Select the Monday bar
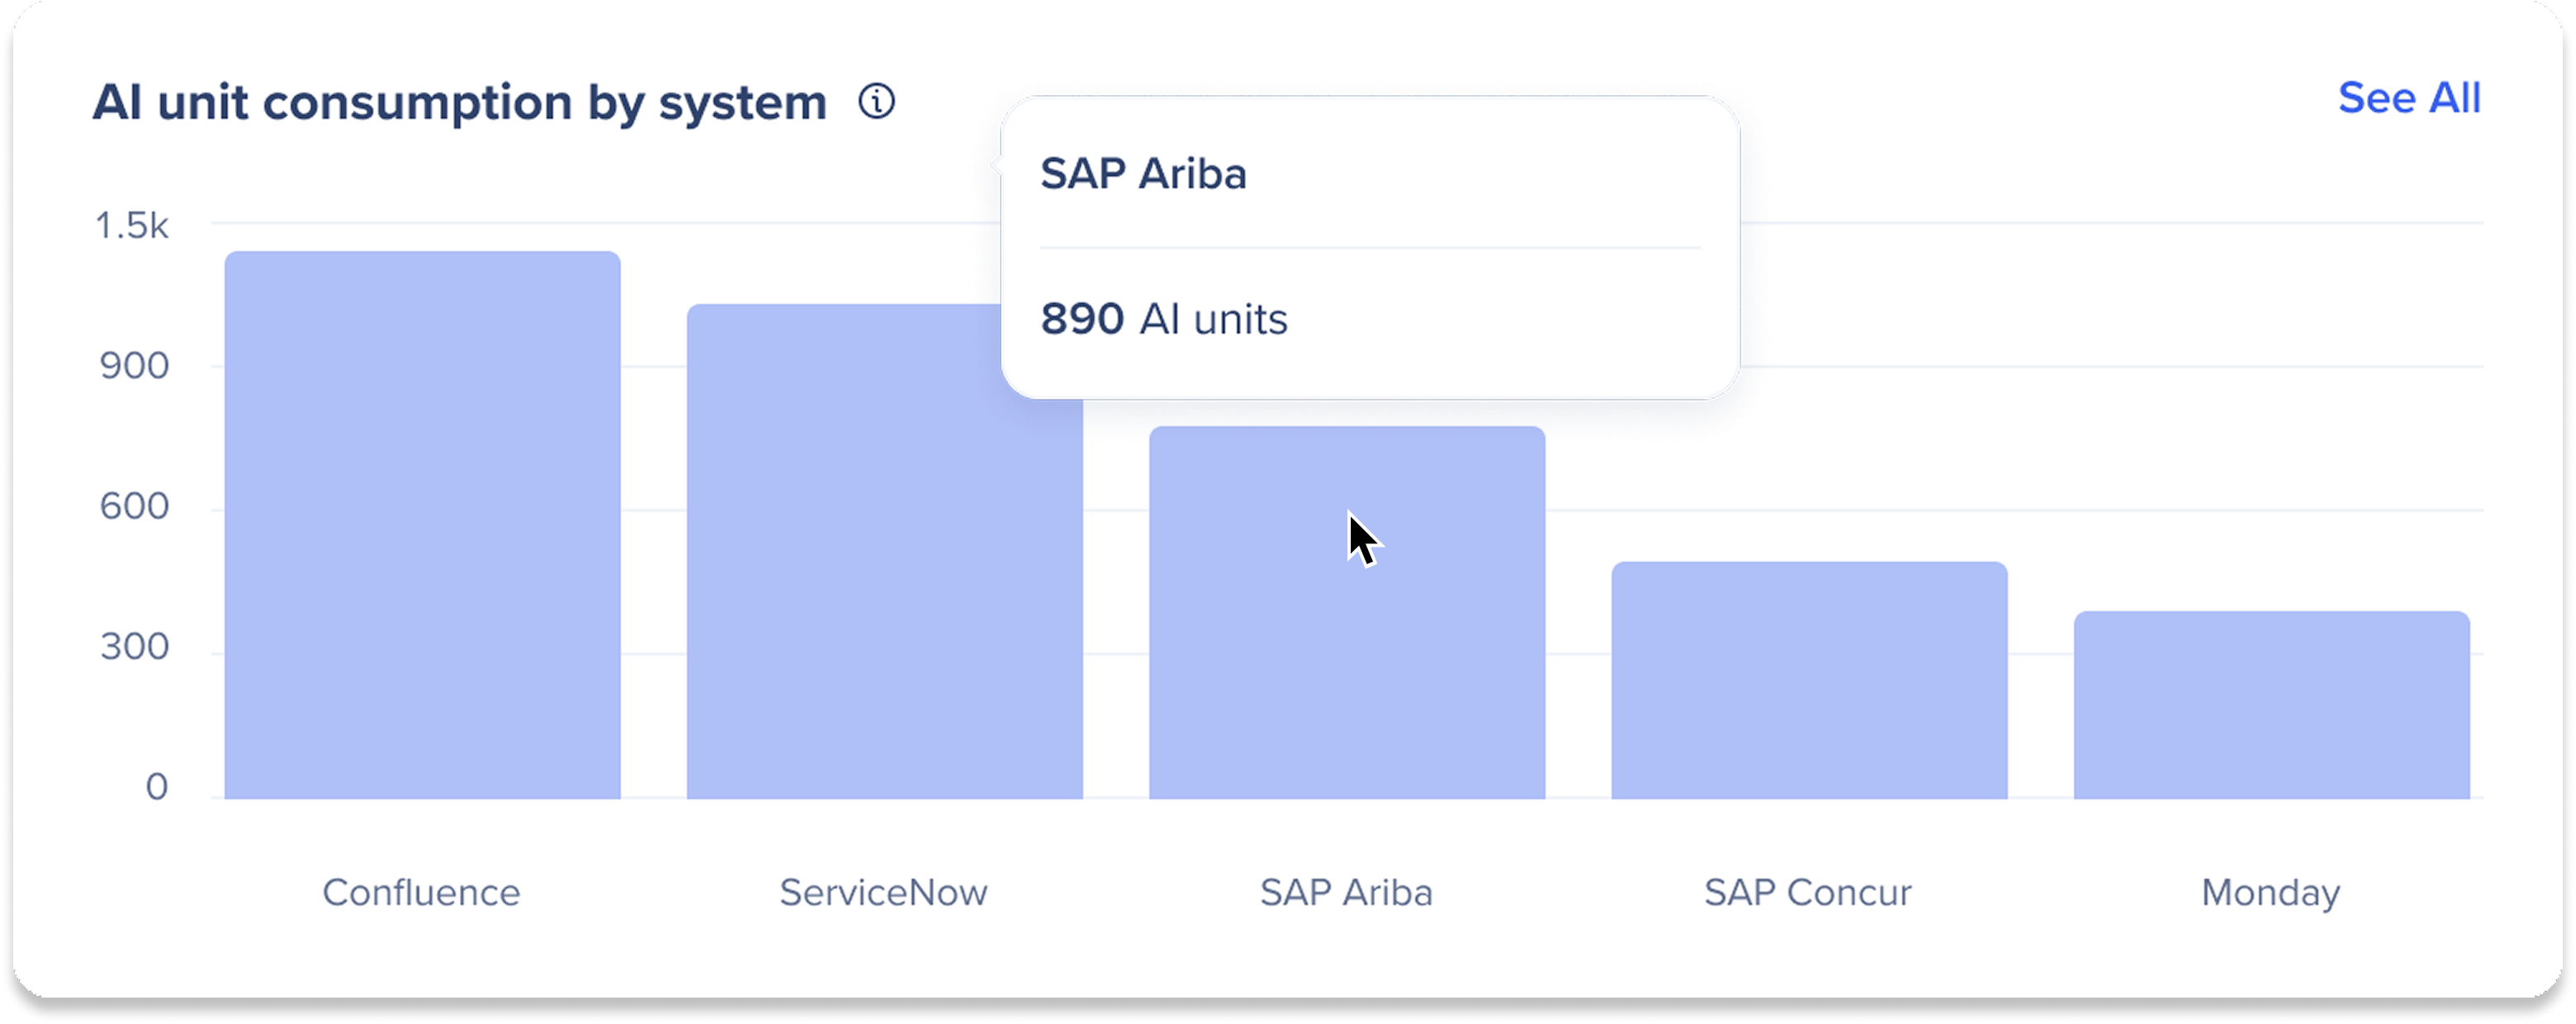This screenshot has height=1024, width=2576. [x=2271, y=705]
